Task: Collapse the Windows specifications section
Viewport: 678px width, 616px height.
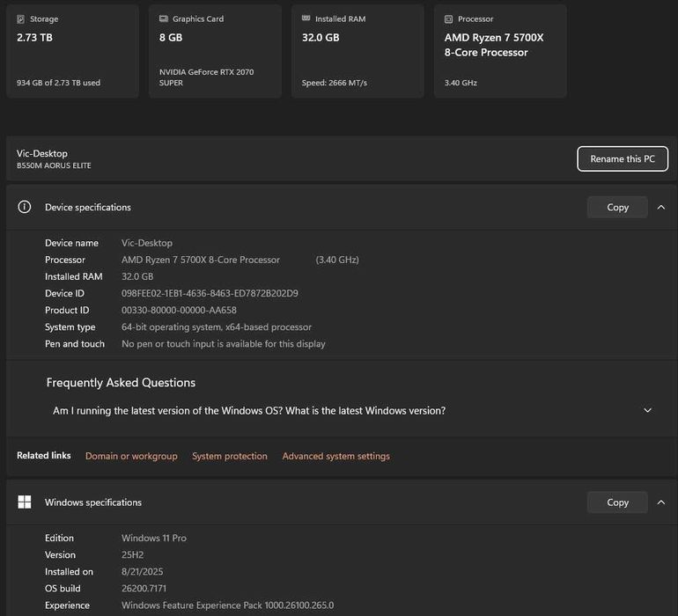Action: [661, 502]
